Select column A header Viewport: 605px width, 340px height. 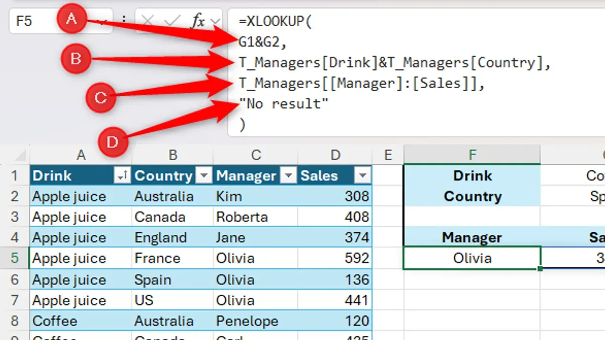tap(81, 155)
